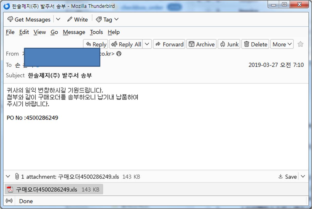Archive the message
This screenshot has width=312, height=209.
coord(201,44)
